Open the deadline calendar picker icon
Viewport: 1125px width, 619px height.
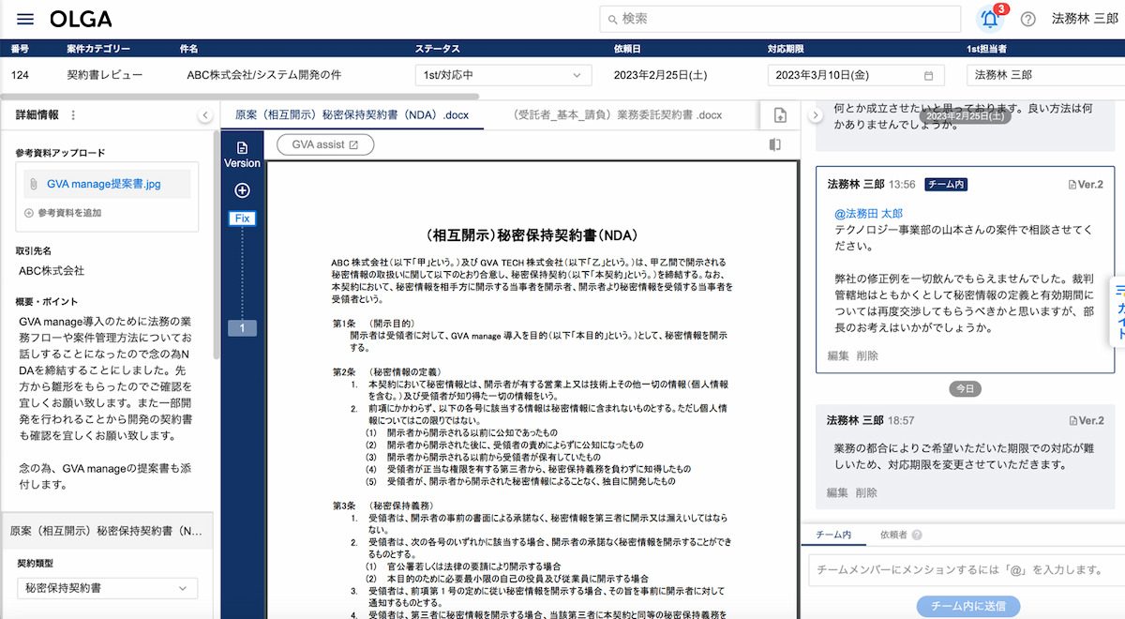point(928,76)
